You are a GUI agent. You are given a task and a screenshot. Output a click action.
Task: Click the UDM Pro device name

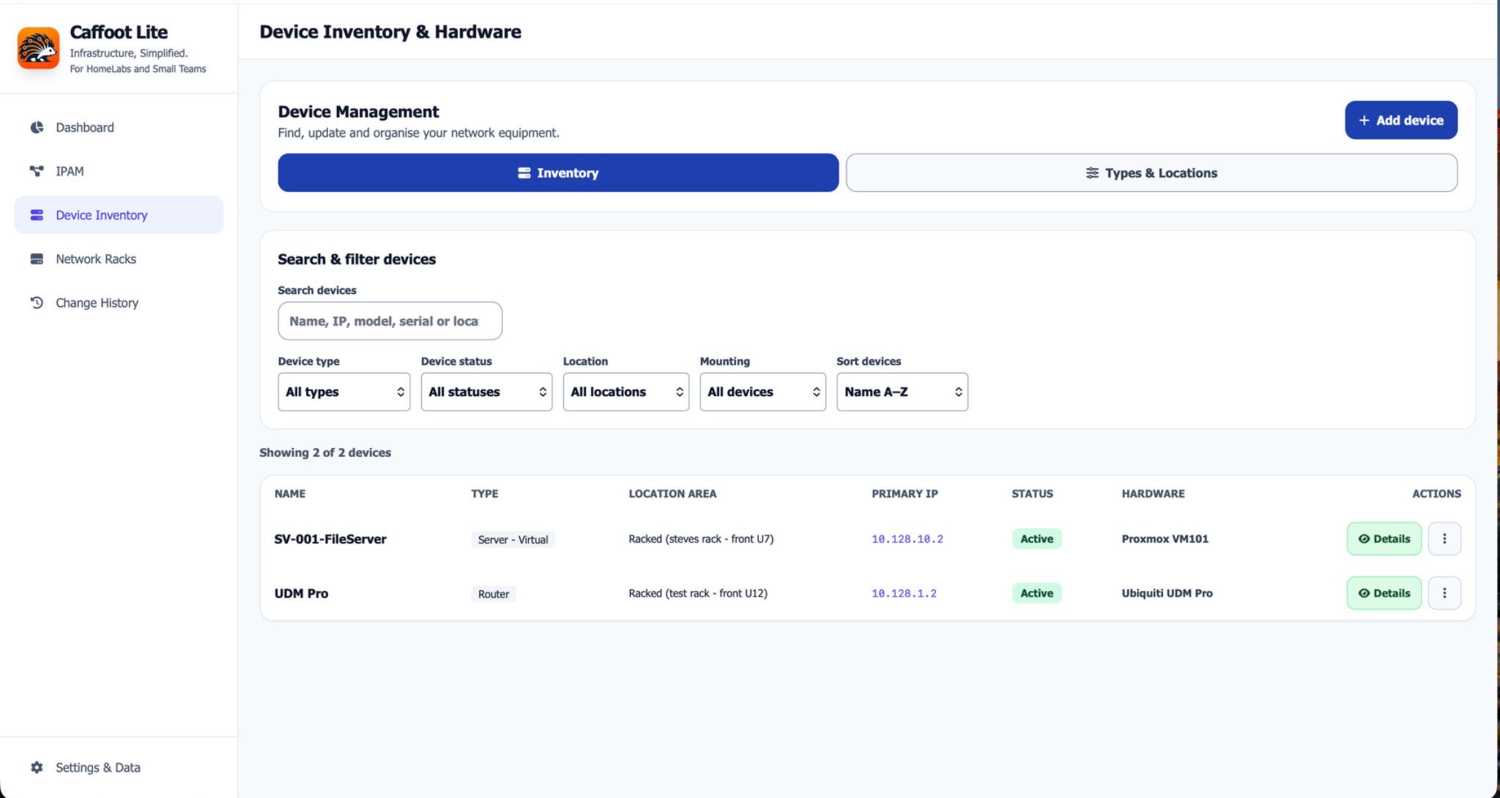tap(301, 593)
